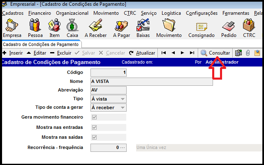Open the Financeiro menu
Image resolution: width=264 pixels, height=165 pixels.
pos(39,13)
